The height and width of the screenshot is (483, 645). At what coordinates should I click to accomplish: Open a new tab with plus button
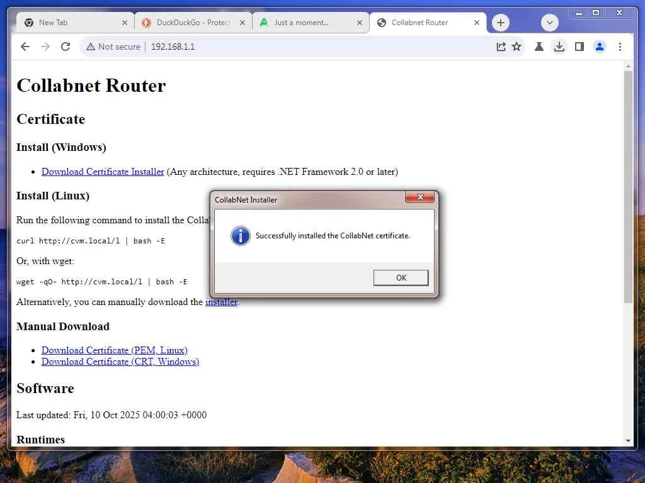click(500, 23)
